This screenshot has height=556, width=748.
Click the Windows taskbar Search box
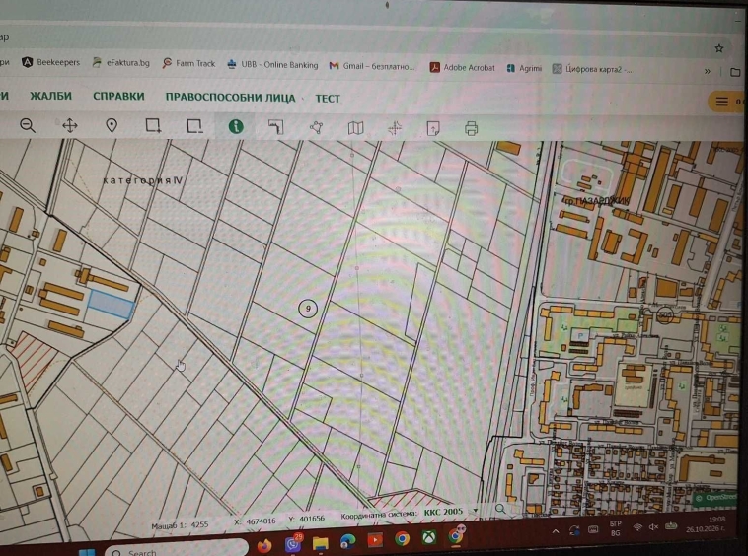[x=176, y=550]
